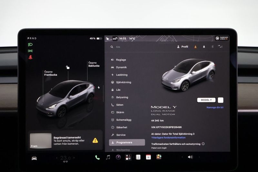
Task: Click the parking lights indicator icon
Action: pyautogui.click(x=30, y=51)
